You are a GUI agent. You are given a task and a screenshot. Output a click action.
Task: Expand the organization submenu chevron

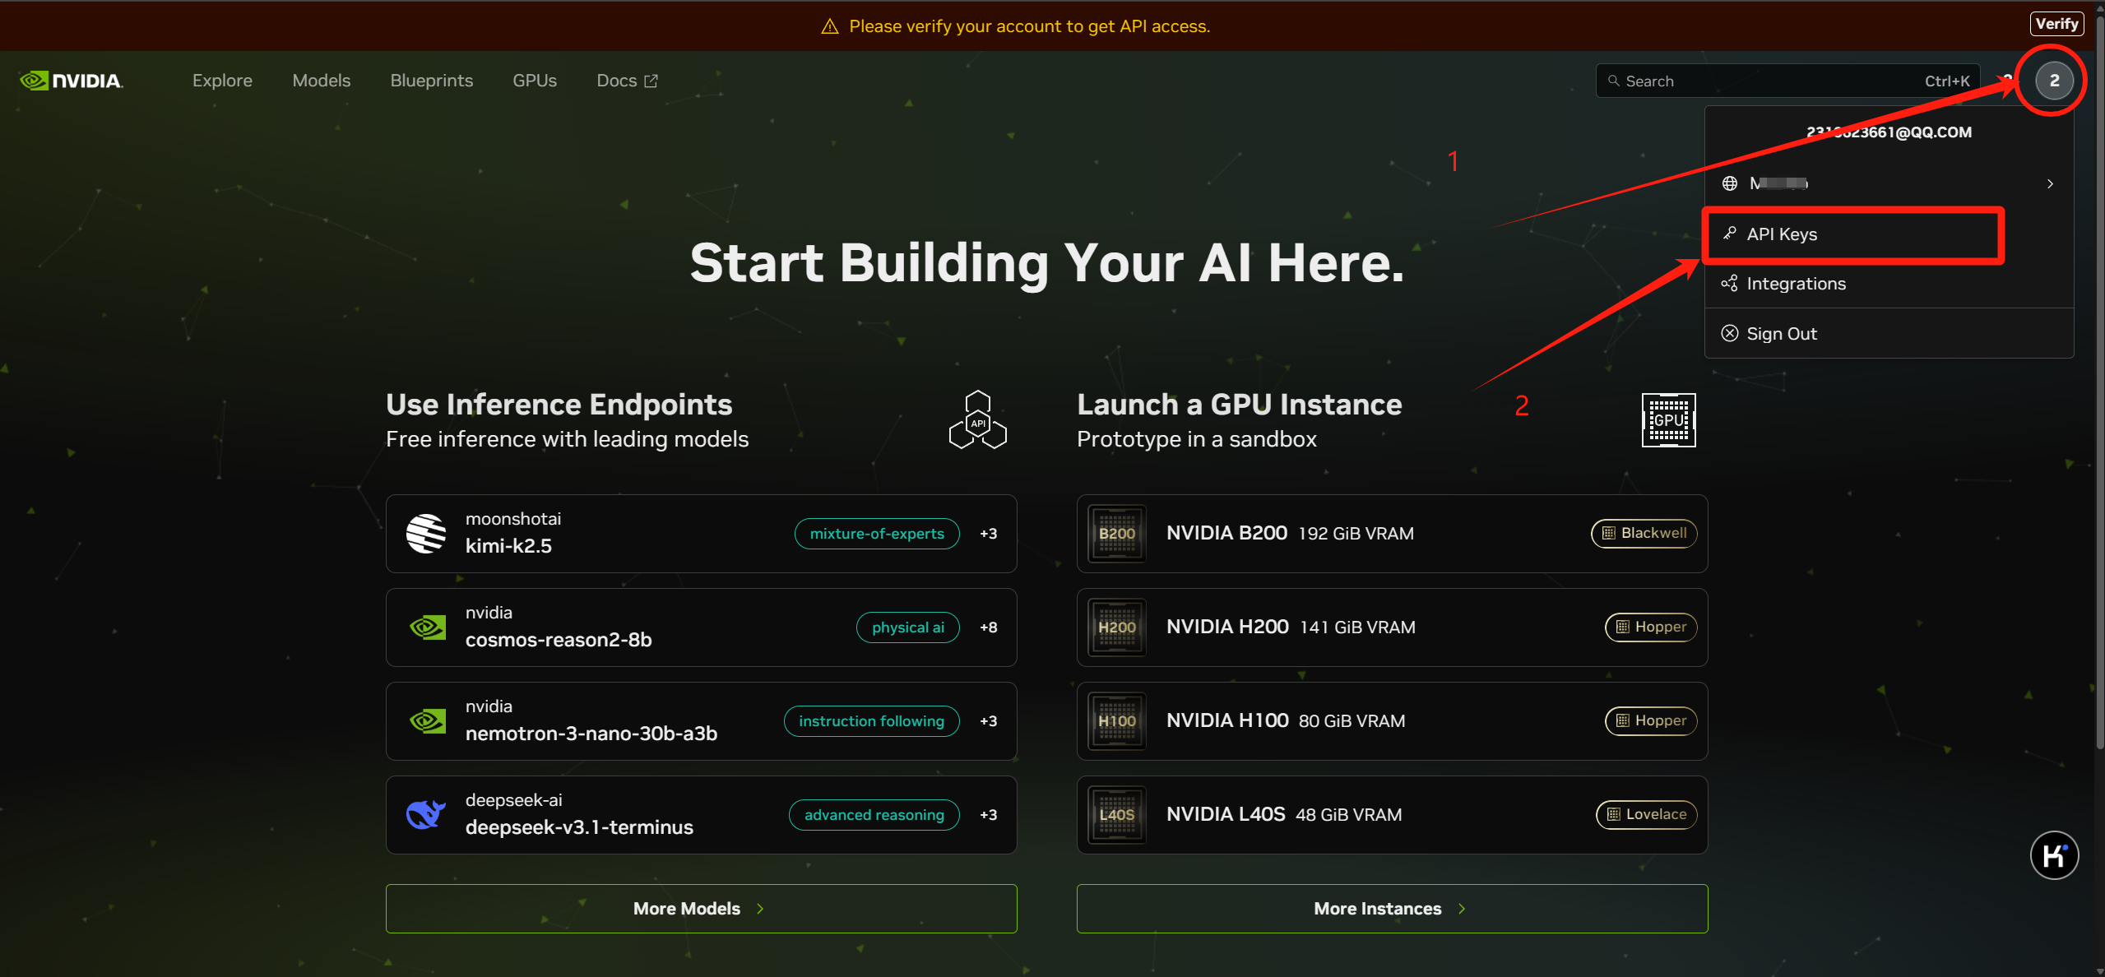pos(2050,184)
